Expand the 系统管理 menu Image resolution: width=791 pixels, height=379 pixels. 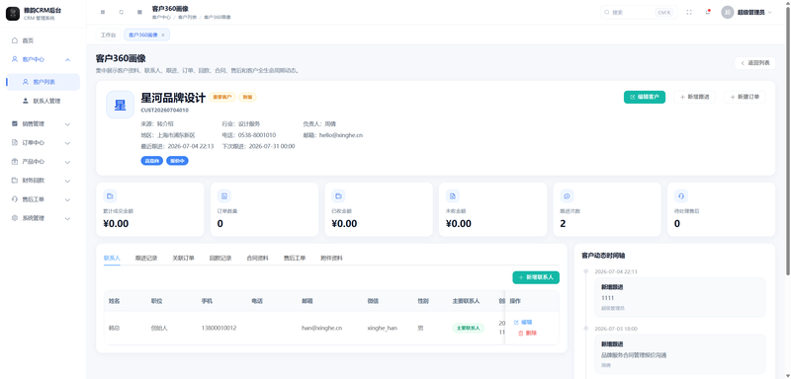point(43,218)
